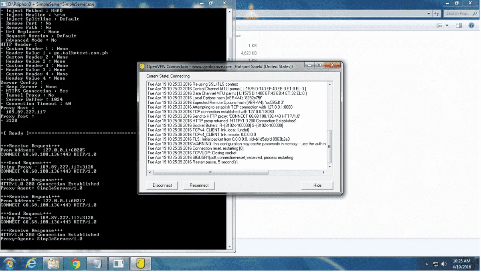The height and width of the screenshot is (272, 481).
Task: Expand the Explorer address bar history dropdown
Action: pos(429,13)
